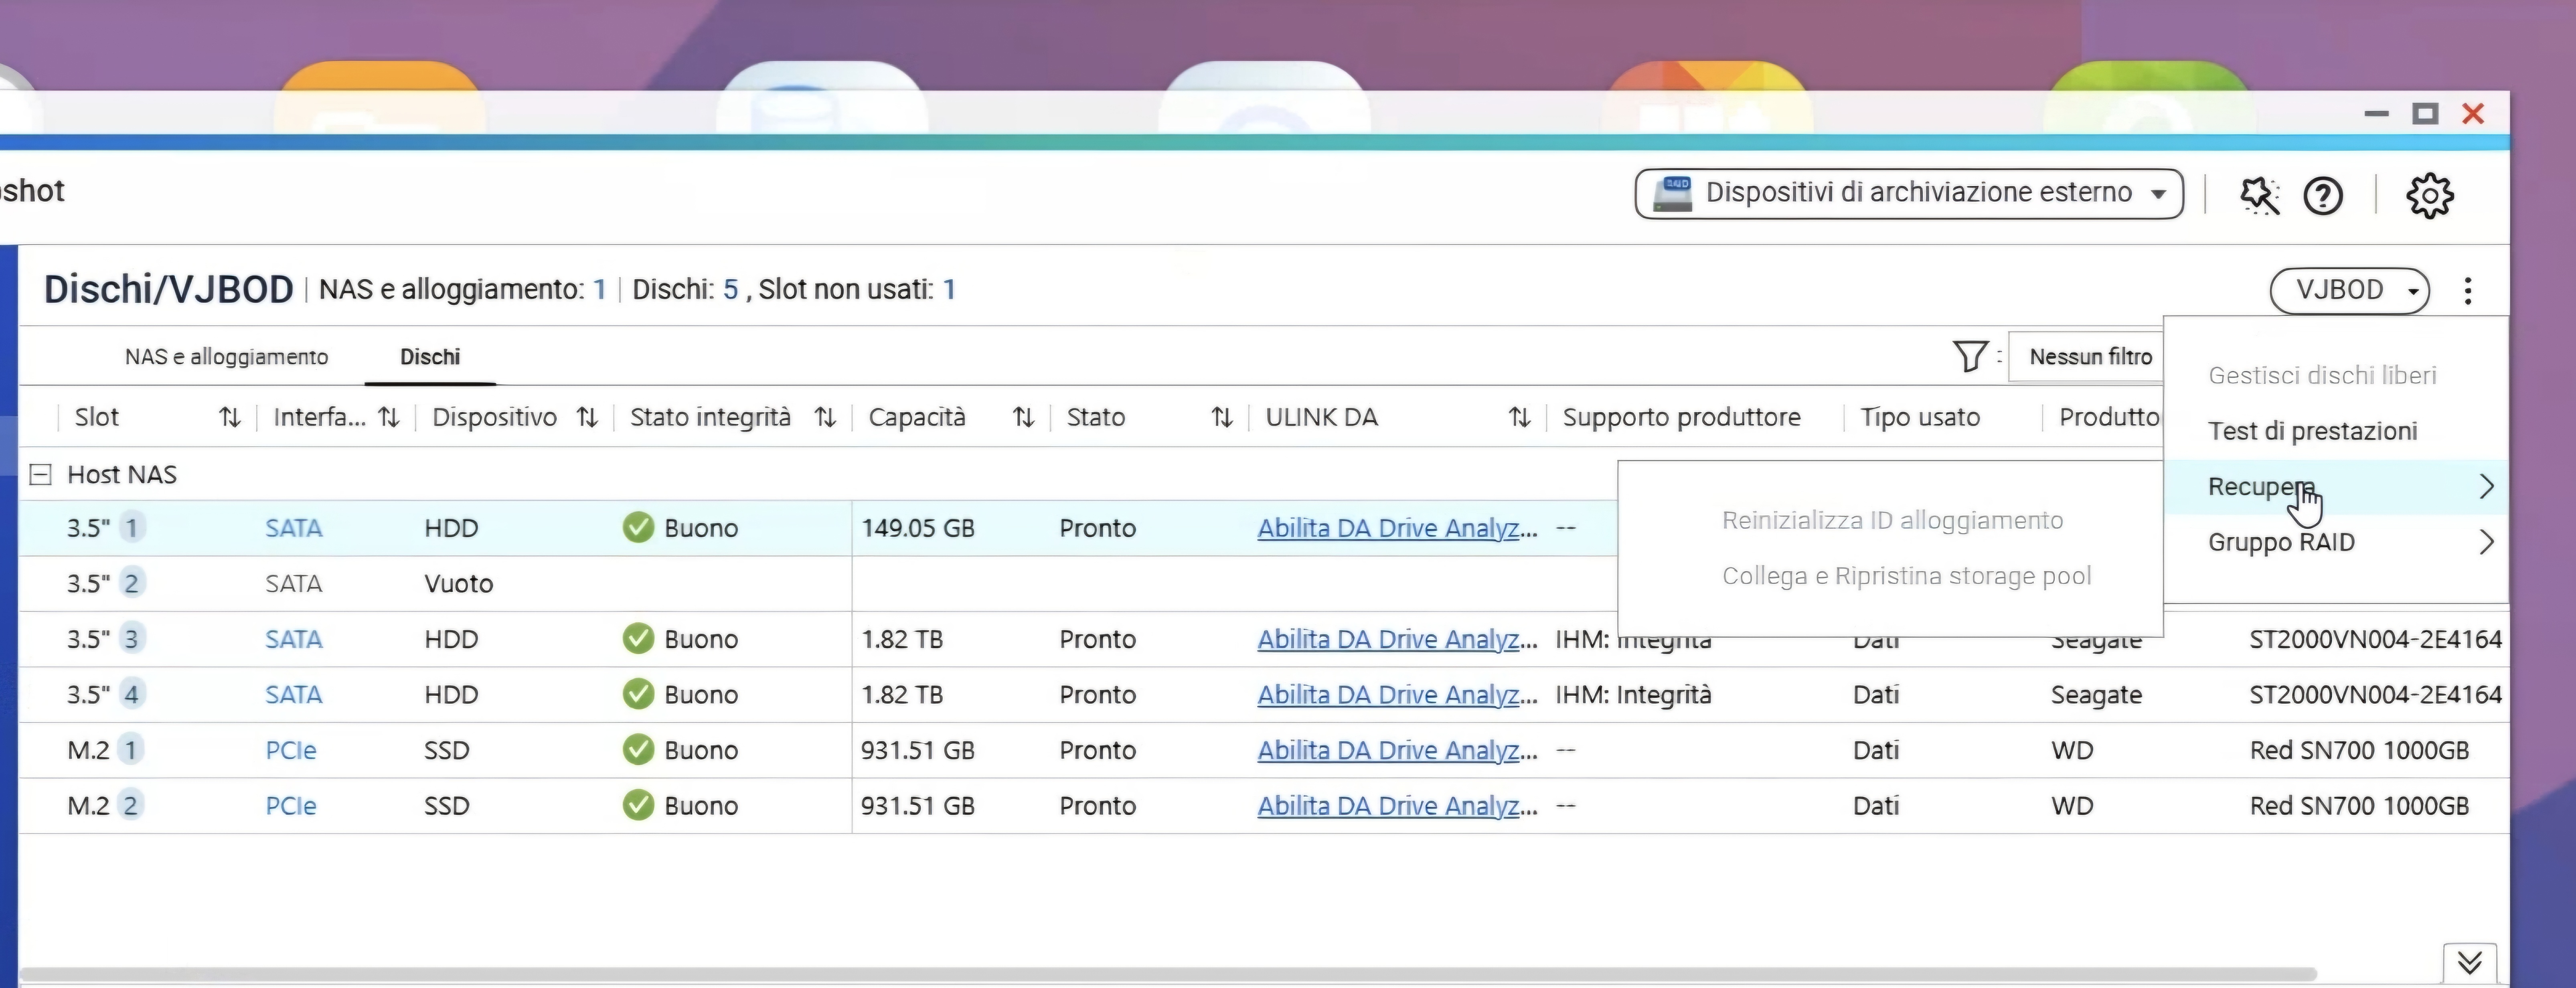Click the SATA link for slot 3
2576x988 pixels.
(293, 639)
